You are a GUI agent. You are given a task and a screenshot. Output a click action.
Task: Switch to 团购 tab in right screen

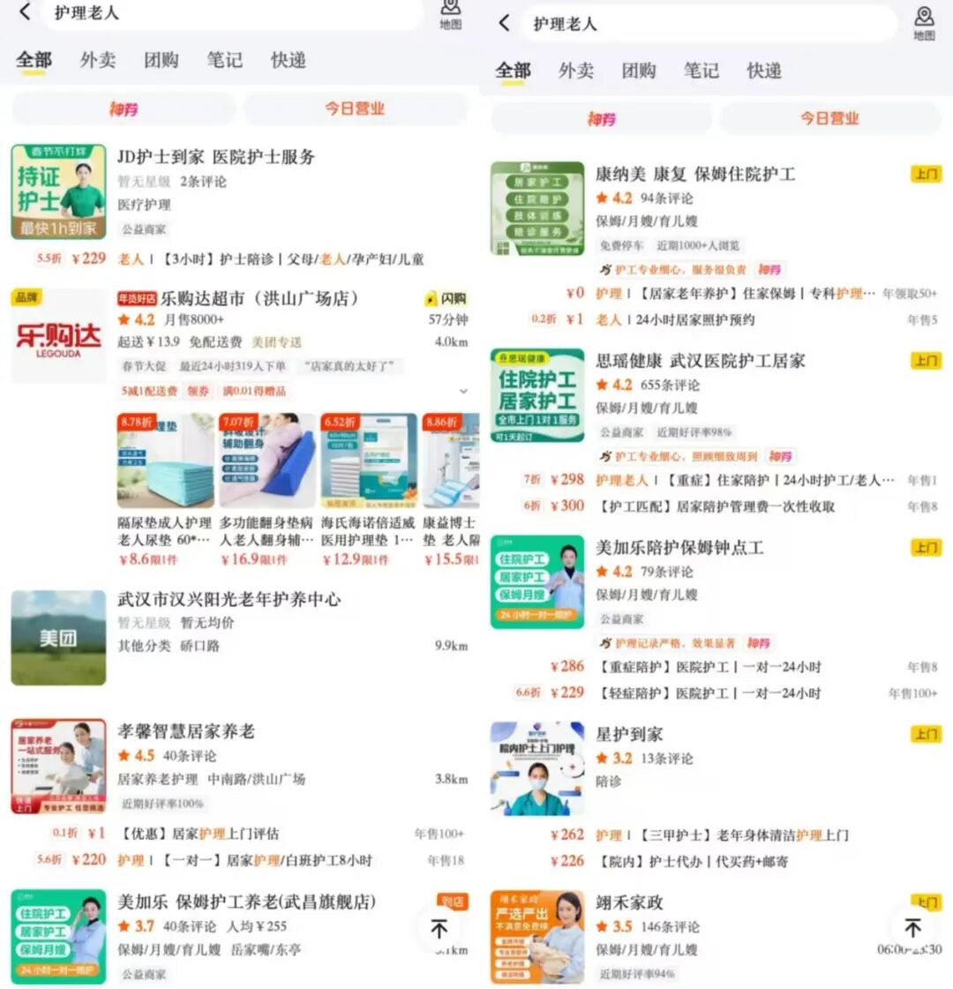point(639,71)
